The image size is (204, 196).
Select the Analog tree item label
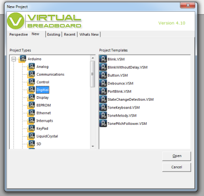point(43,67)
